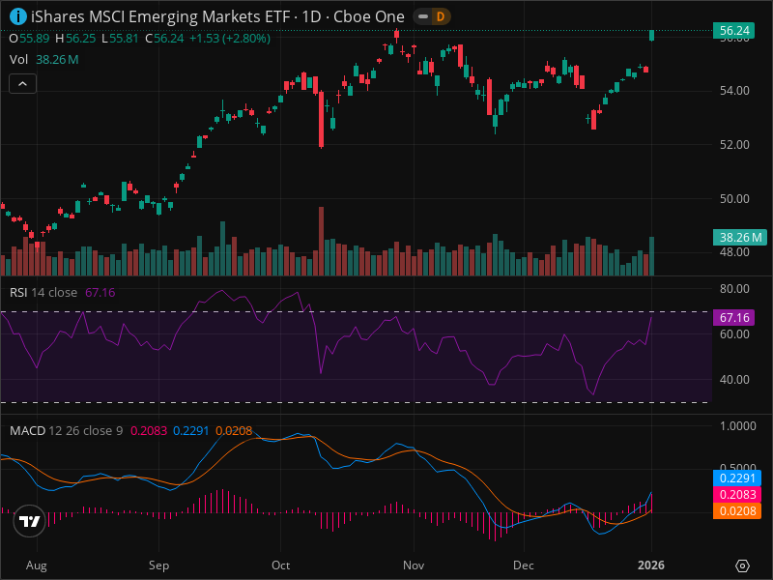Click the Nov label on time axis
The image size is (773, 580).
414,565
